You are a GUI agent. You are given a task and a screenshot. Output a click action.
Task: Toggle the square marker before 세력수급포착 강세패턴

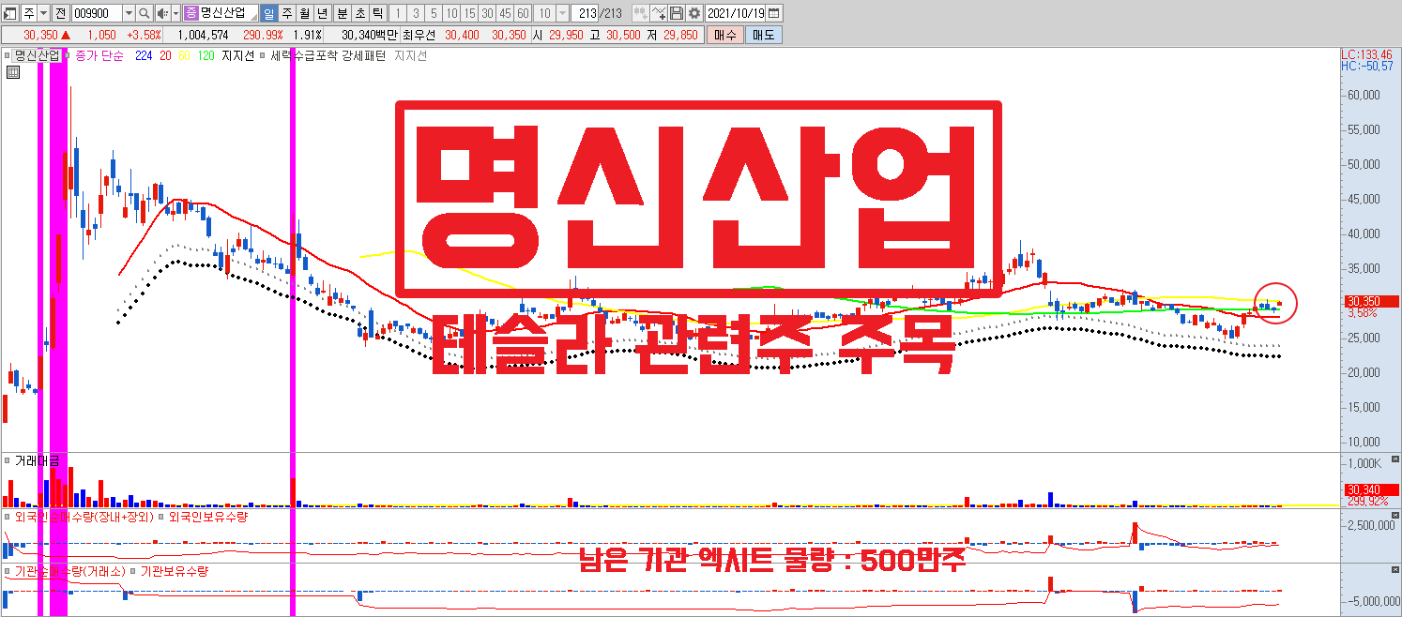tap(262, 55)
